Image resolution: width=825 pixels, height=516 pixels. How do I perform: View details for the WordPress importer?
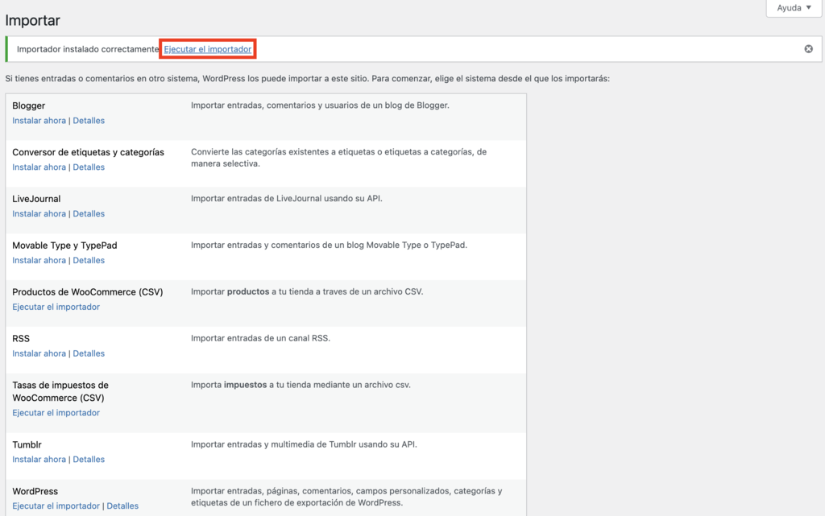[122, 506]
